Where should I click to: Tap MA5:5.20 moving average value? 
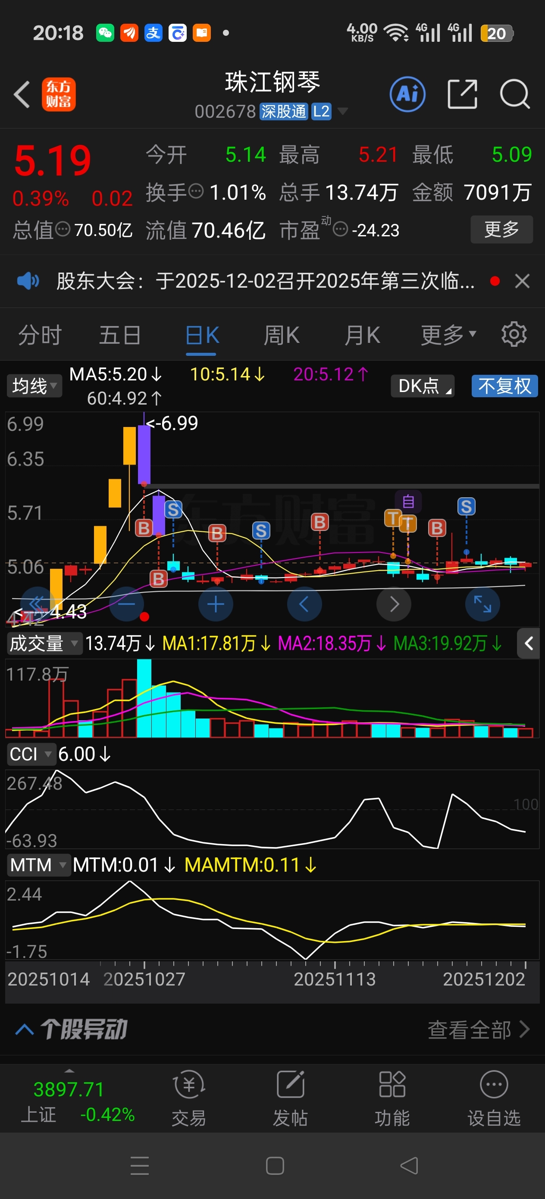[x=116, y=374]
